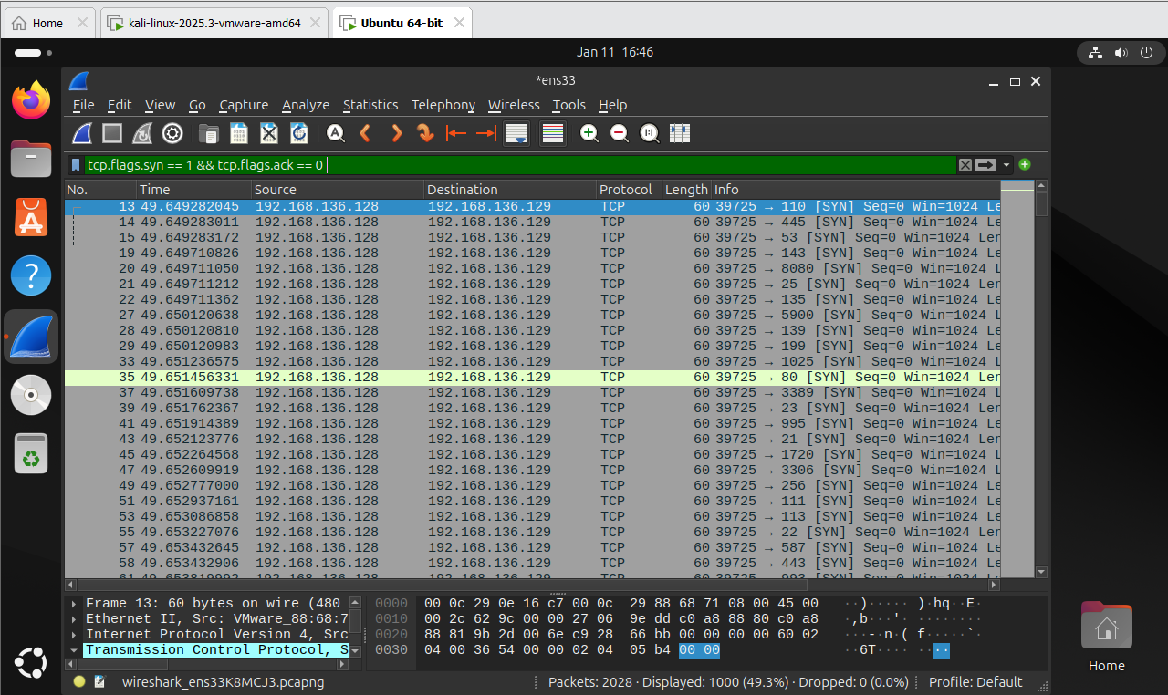Screen dimensions: 1168x695
Task: Go to a specified packet icon
Action: pyautogui.click(x=425, y=133)
